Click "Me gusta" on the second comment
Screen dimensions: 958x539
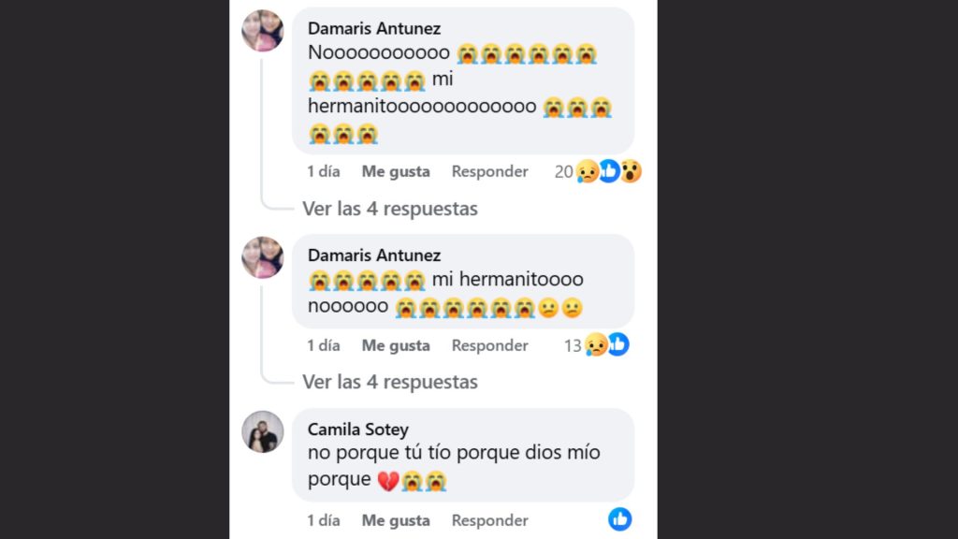point(395,345)
